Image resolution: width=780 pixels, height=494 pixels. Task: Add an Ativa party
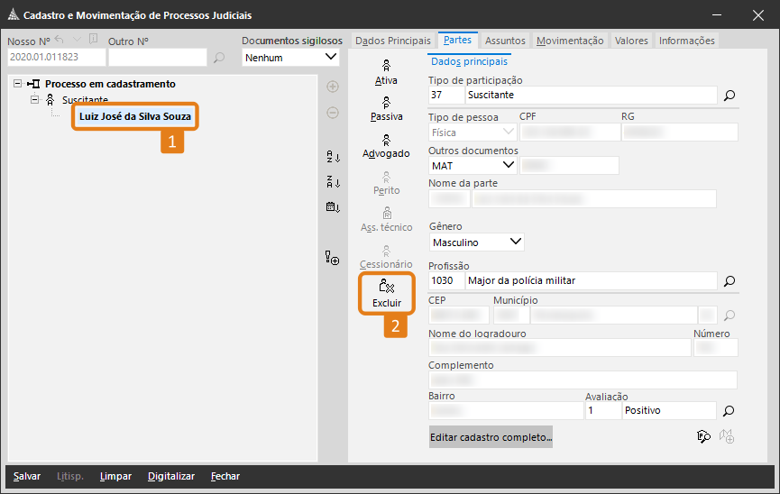point(386,72)
